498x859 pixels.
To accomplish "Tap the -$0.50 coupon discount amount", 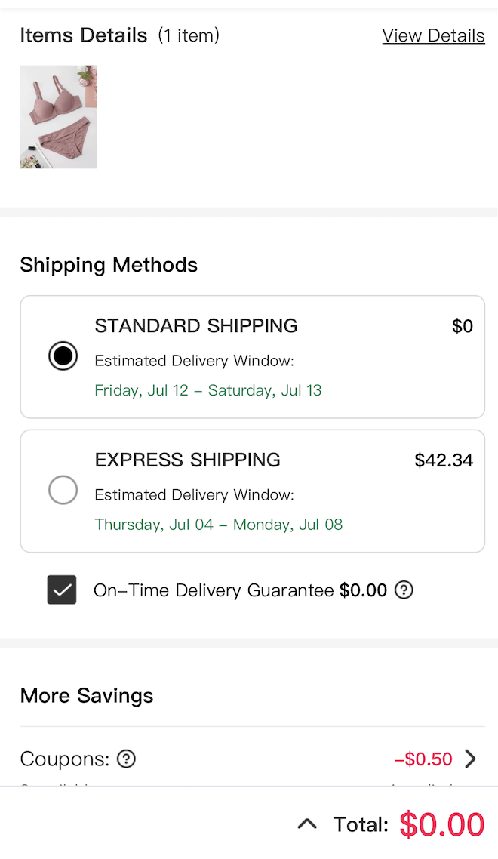I will (x=423, y=759).
